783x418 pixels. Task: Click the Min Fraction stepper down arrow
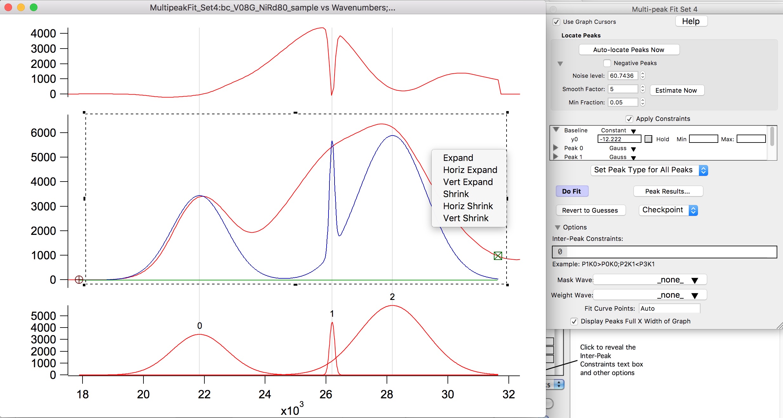point(643,104)
